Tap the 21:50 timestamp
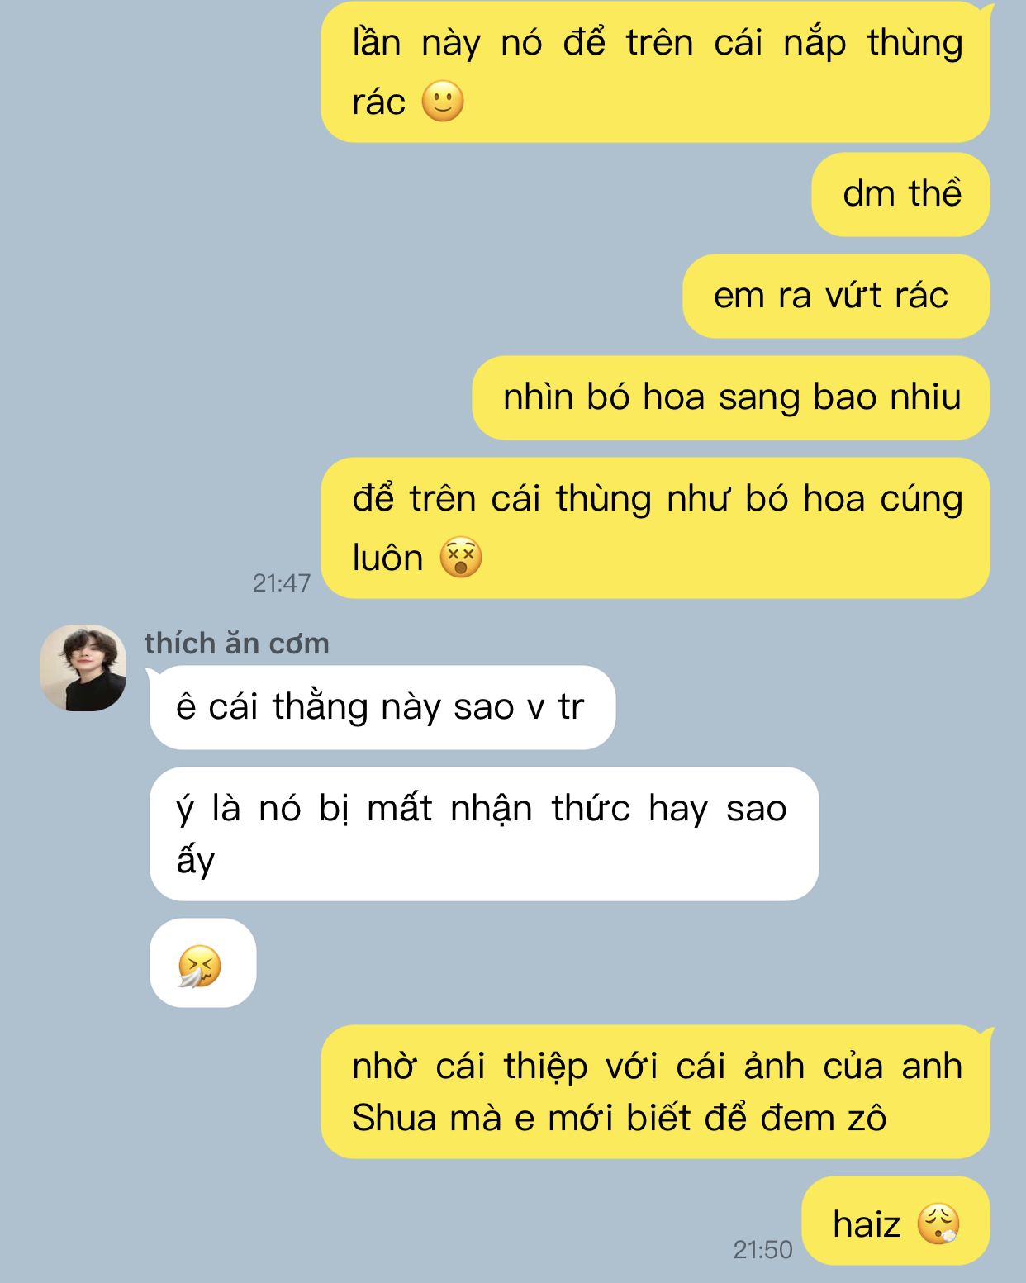This screenshot has width=1026, height=1283. (762, 1250)
